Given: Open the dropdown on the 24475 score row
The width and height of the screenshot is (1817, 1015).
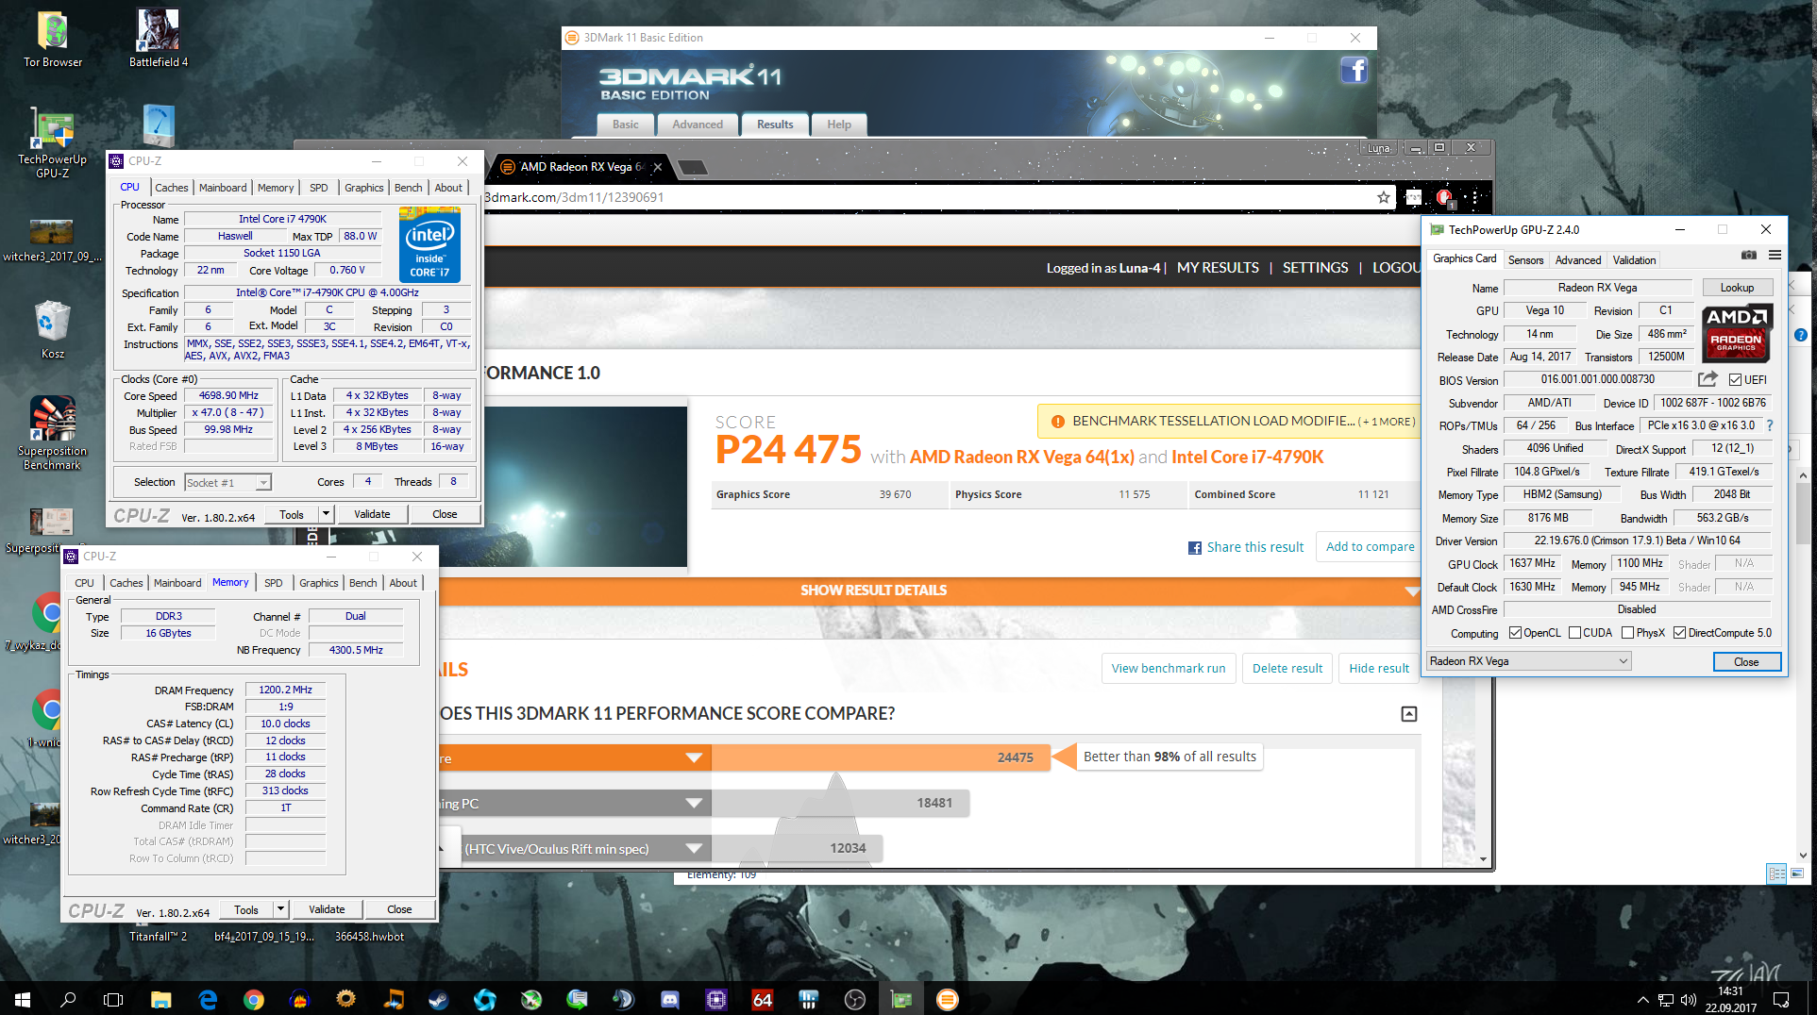Looking at the screenshot, I should tap(694, 757).
